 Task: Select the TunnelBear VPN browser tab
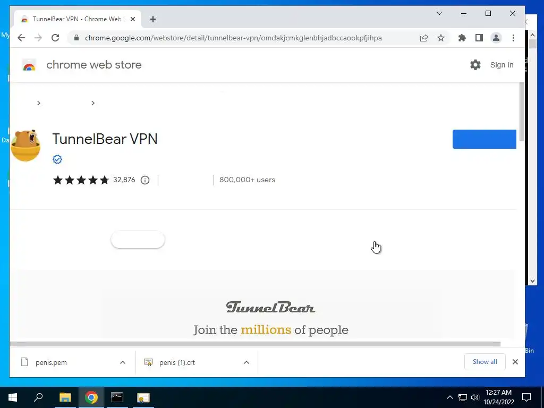(x=78, y=19)
